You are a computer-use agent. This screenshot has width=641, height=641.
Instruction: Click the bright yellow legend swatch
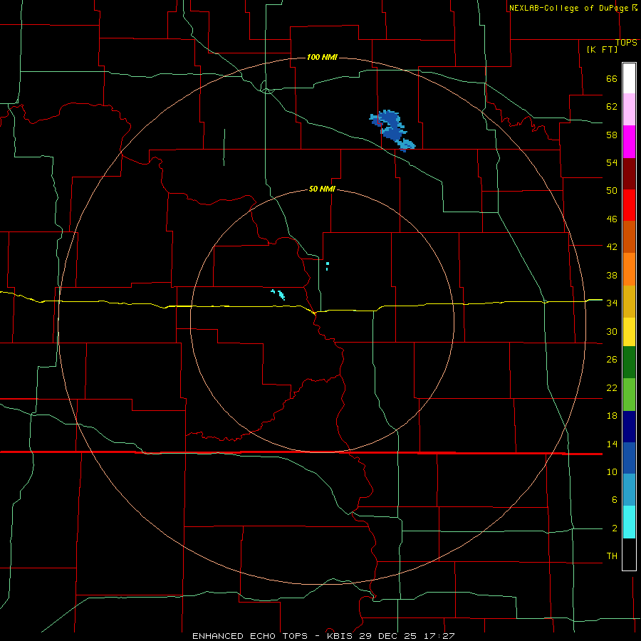629,332
